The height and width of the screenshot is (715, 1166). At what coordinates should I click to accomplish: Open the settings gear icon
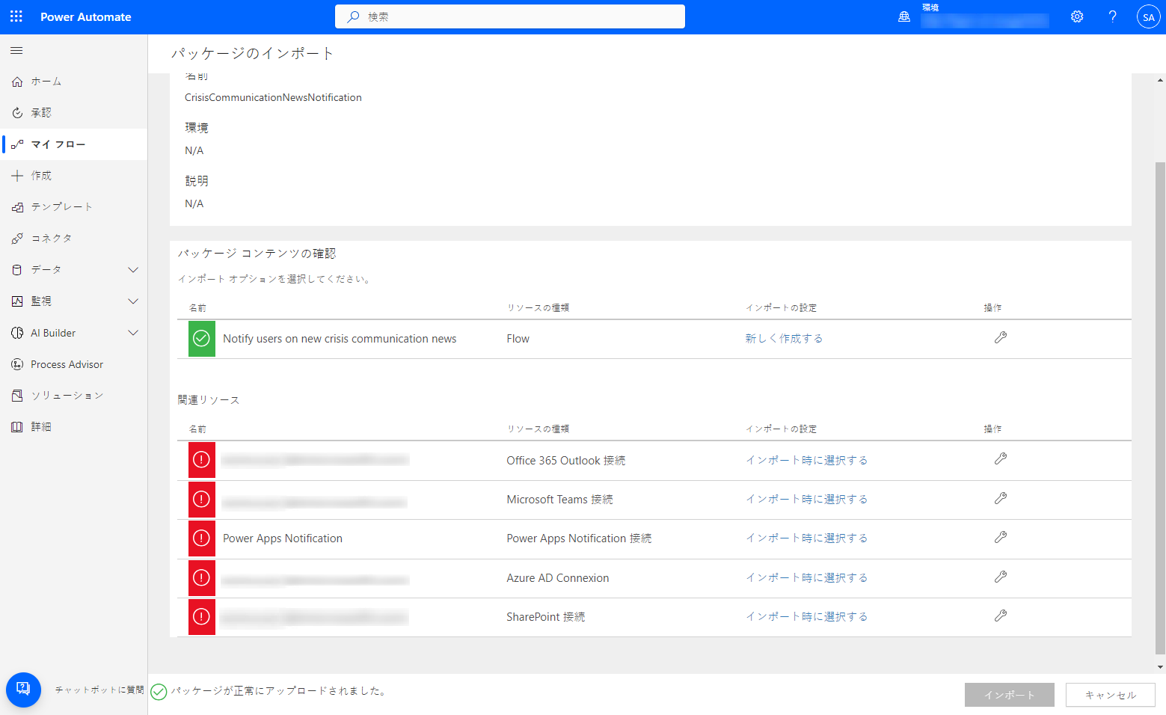1077,16
